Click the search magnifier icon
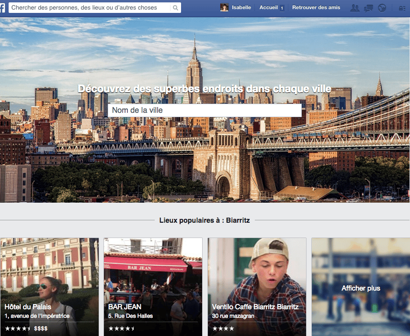This screenshot has width=410, height=336. click(x=175, y=8)
